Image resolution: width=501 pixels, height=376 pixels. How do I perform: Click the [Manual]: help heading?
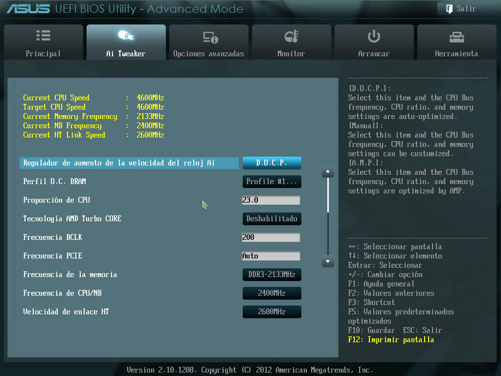pyautogui.click(x=366, y=126)
